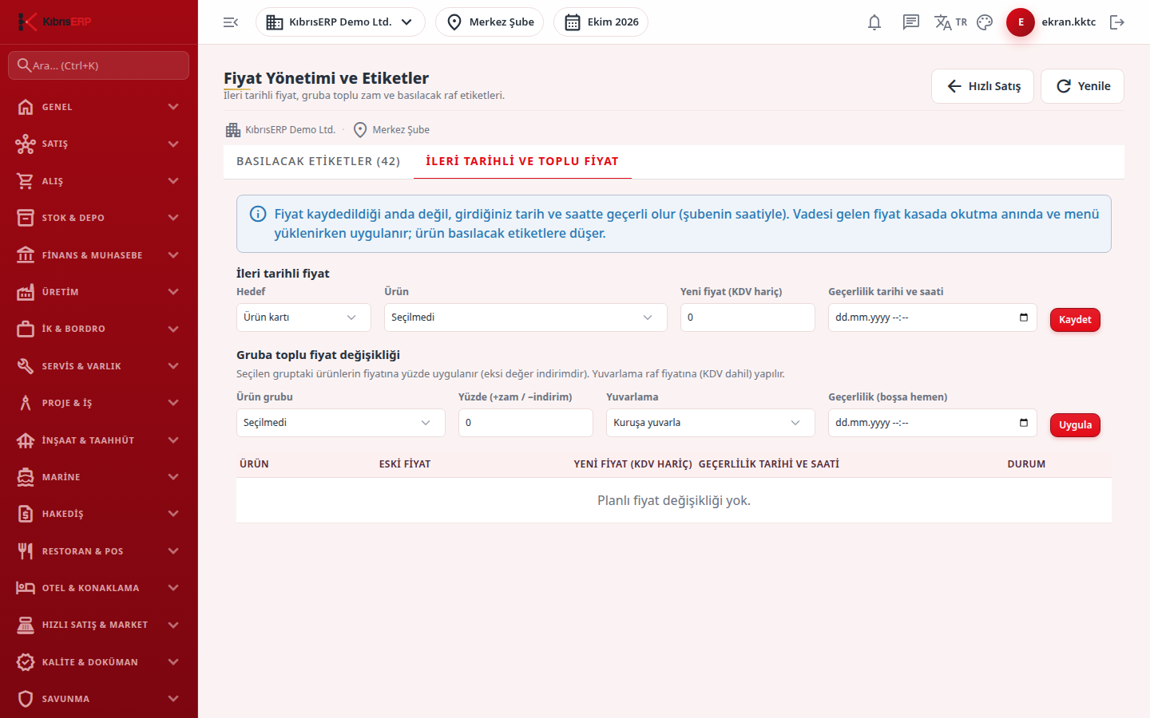Viewport: 1150px width, 718px height.
Task: Open the Yuvarlama dropdown showing Kuruşa yuvarla
Action: pyautogui.click(x=711, y=423)
